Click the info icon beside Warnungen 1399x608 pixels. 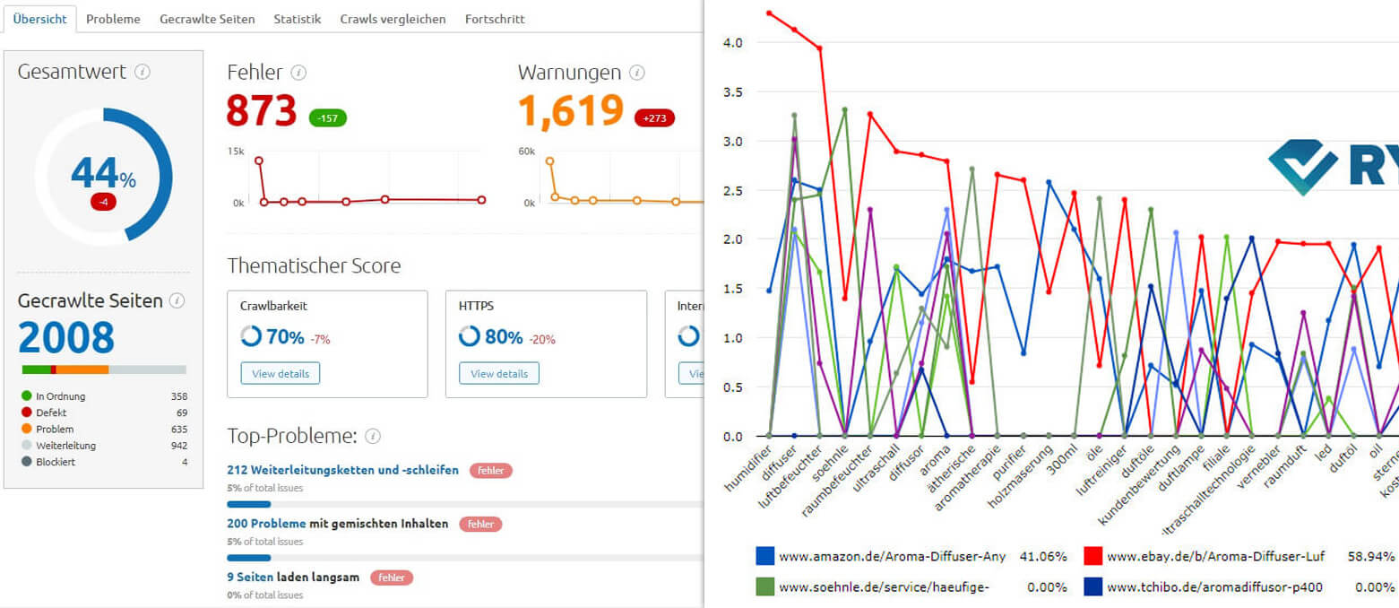click(637, 73)
